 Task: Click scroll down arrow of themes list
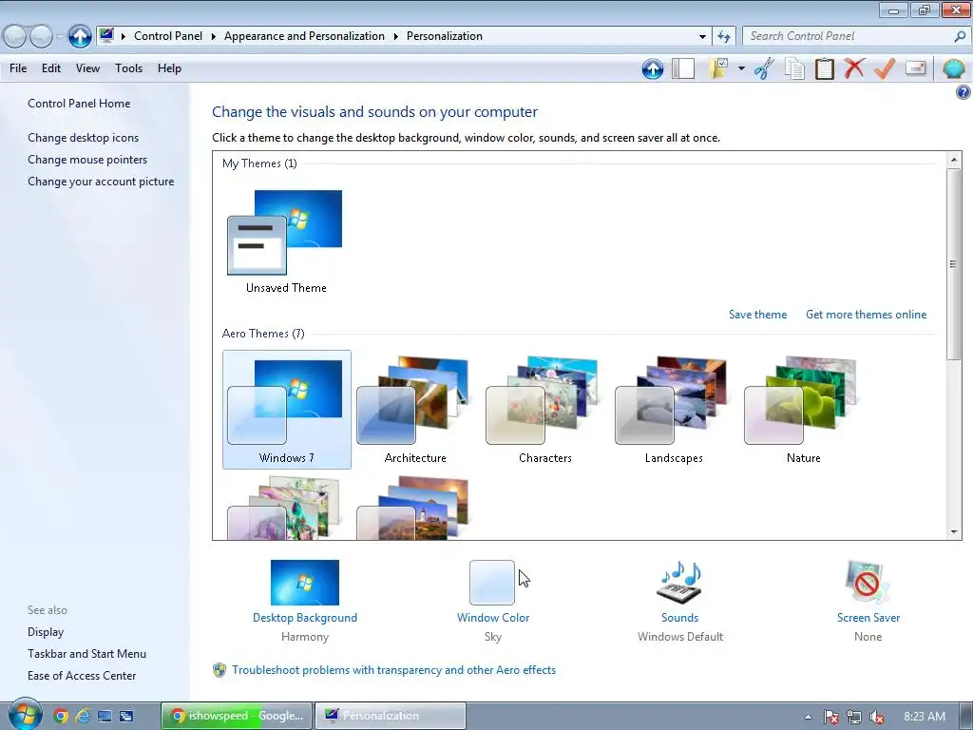click(x=954, y=532)
